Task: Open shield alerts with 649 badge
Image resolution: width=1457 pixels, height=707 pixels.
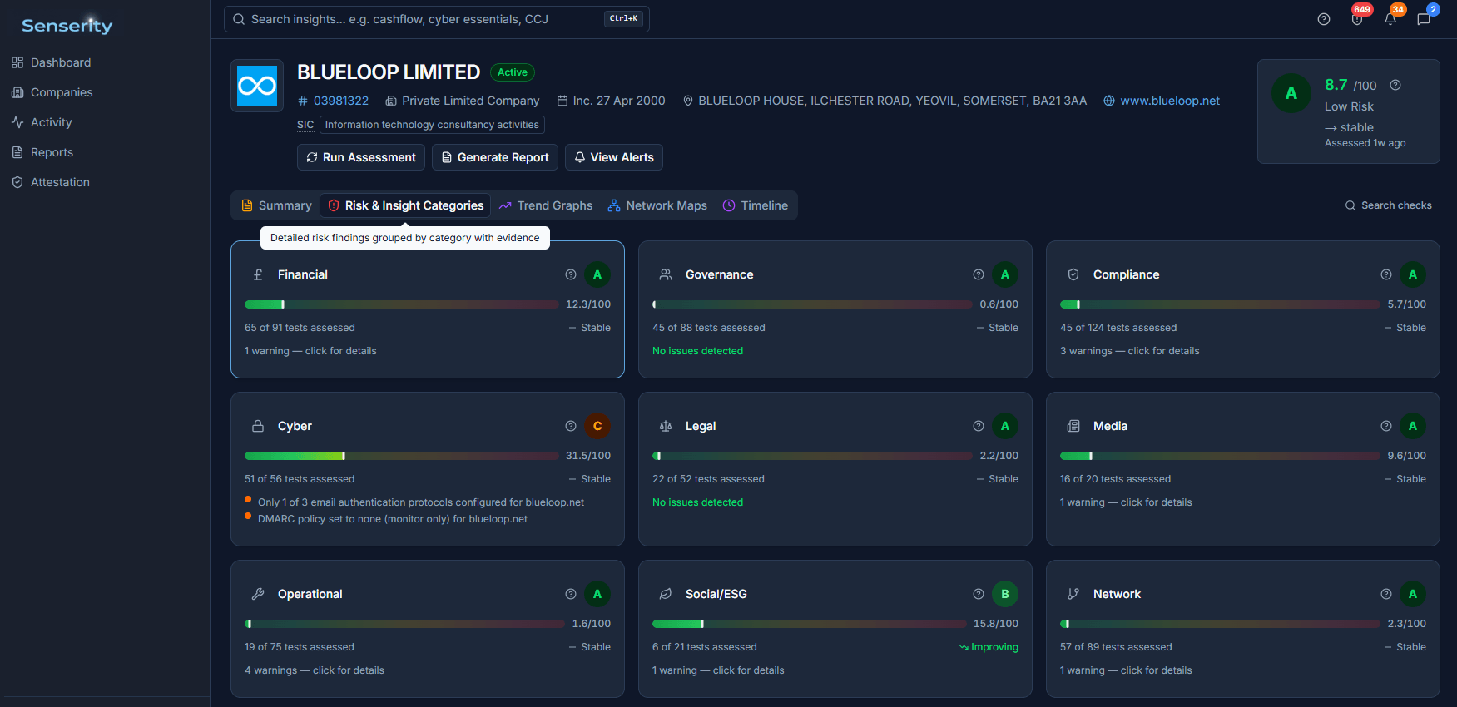Action: click(1357, 19)
